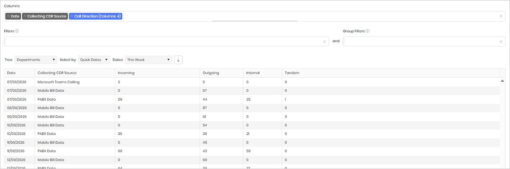Open the Tree Departments dropdown
Viewport: 510px width, 169px height.
tap(36, 60)
